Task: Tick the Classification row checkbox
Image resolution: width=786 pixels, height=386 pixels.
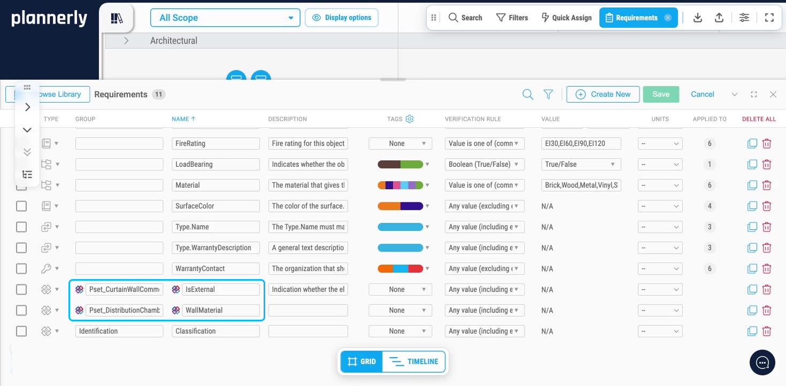Action: pos(21,331)
